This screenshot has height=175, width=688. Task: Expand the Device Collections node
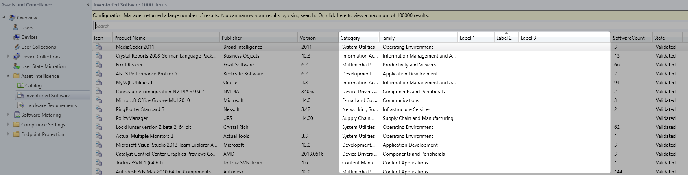point(8,56)
